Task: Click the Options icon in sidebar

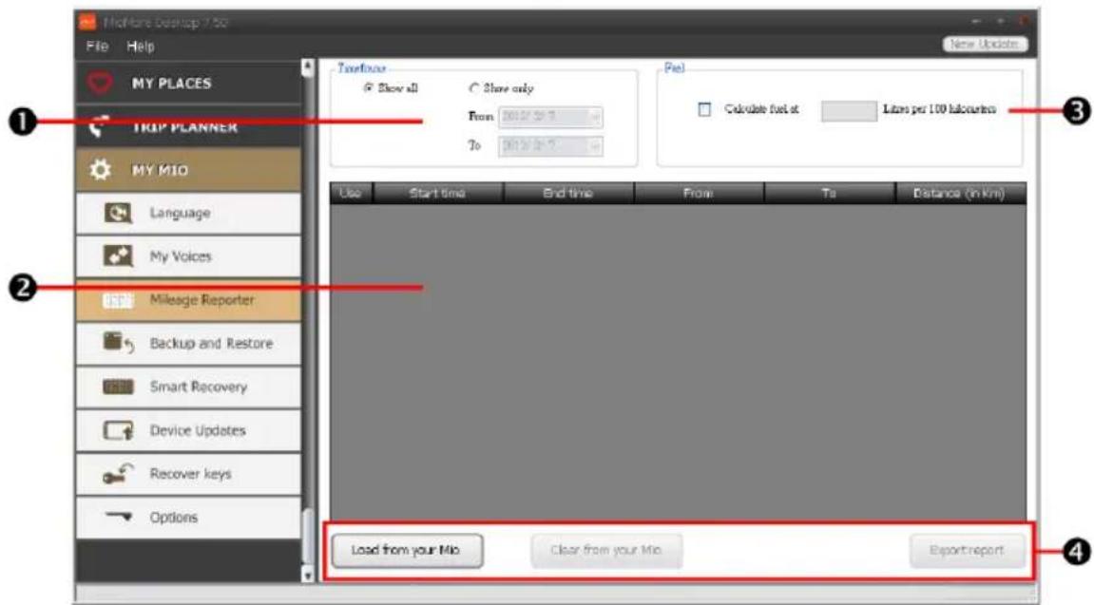Action: coord(117,517)
